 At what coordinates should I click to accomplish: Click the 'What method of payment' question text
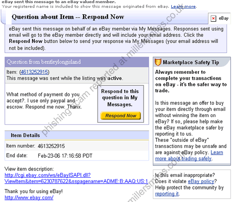44,101
